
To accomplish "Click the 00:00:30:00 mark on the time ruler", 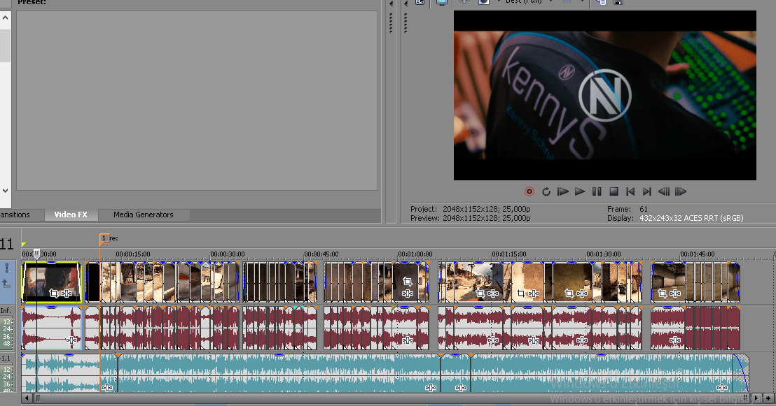I will [x=227, y=254].
